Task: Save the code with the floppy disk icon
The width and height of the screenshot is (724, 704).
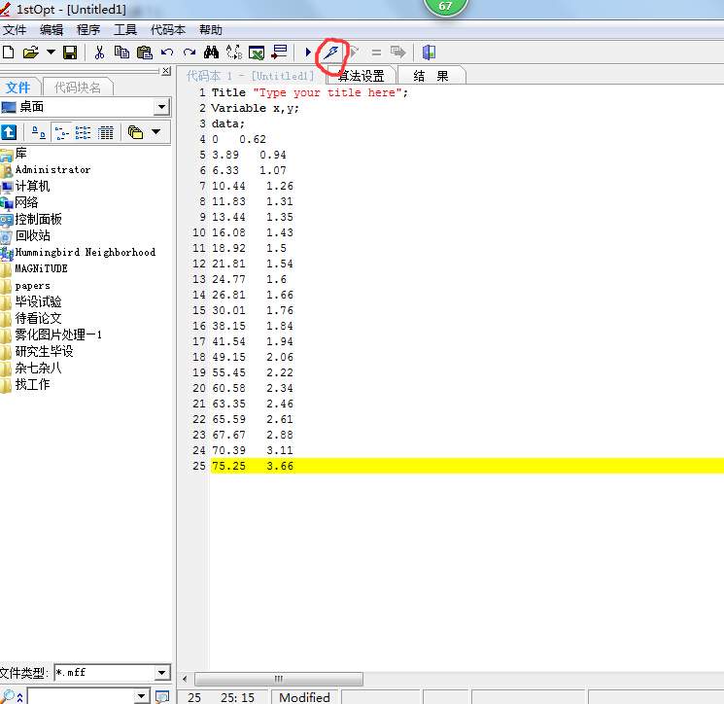Action: point(70,53)
